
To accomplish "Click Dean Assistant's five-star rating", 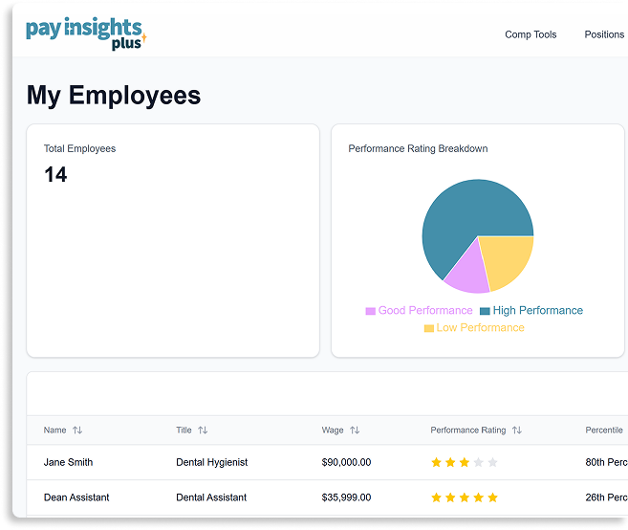I will (x=465, y=497).
